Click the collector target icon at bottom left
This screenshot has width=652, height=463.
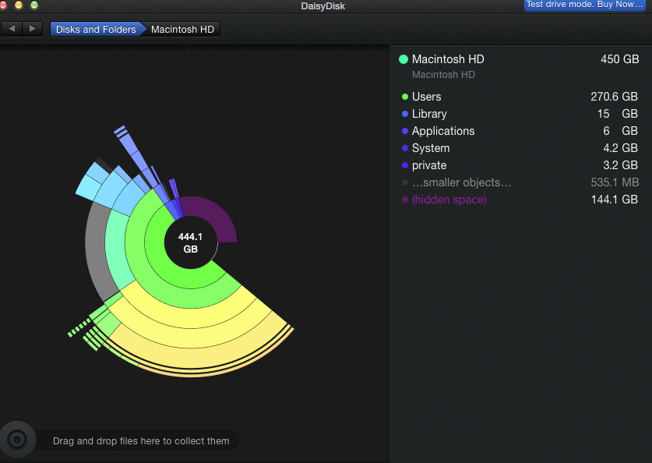click(x=17, y=440)
